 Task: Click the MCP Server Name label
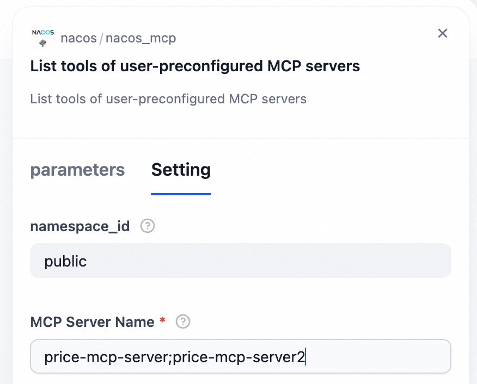point(92,322)
